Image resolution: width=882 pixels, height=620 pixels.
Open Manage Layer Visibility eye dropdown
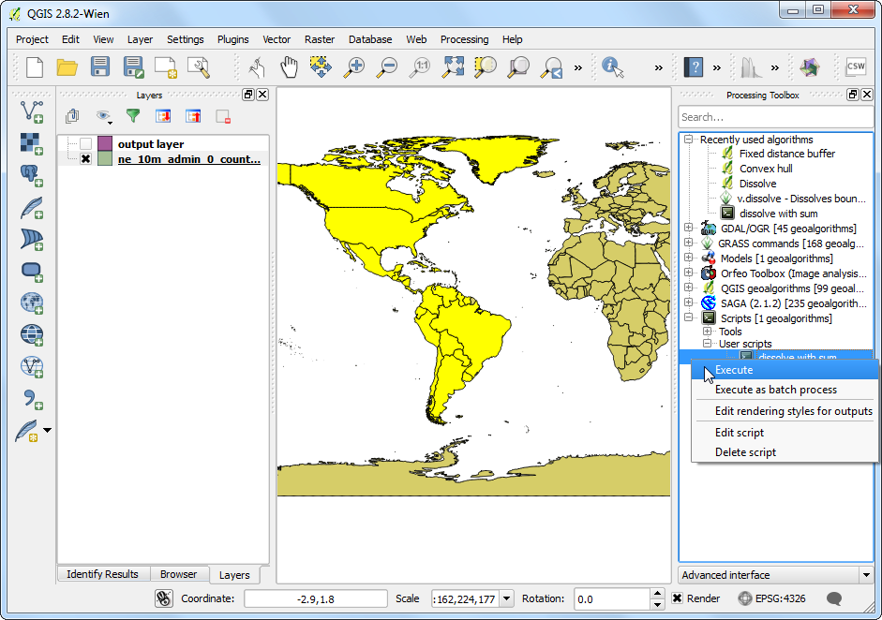tap(103, 116)
